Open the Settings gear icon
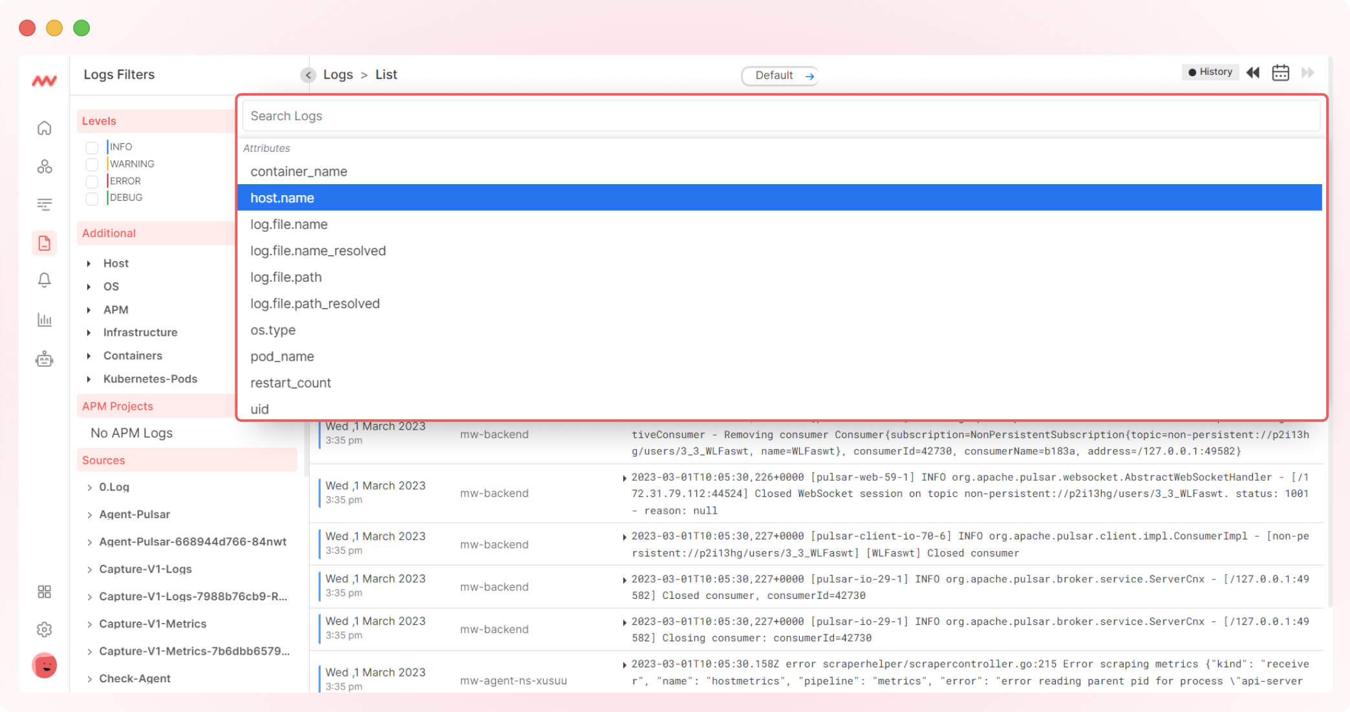The width and height of the screenshot is (1350, 712). (x=44, y=629)
